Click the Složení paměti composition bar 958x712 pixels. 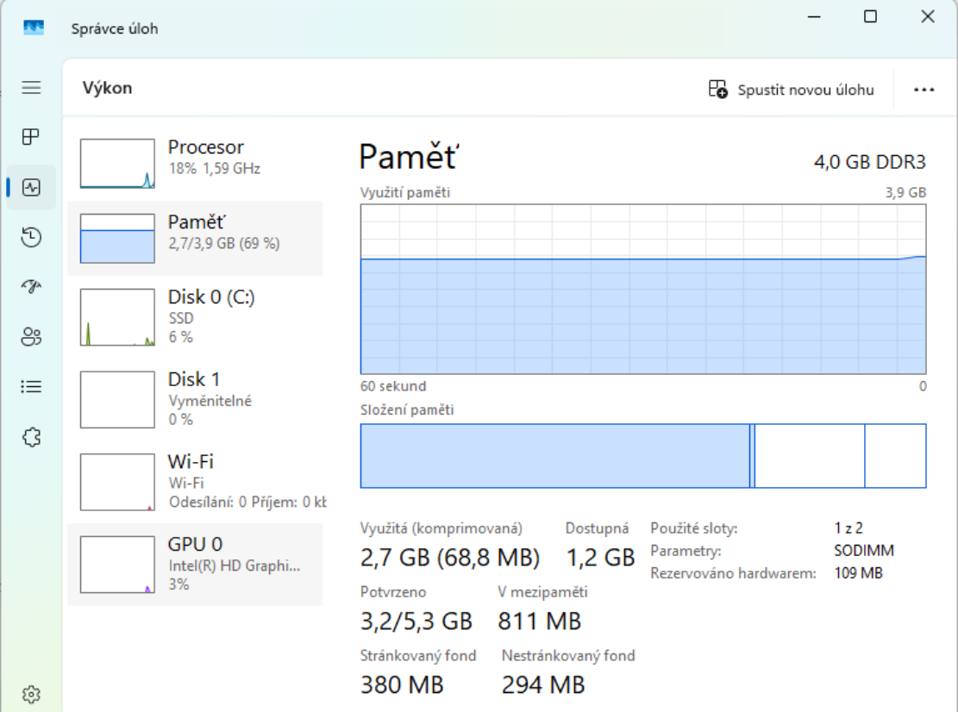point(642,456)
